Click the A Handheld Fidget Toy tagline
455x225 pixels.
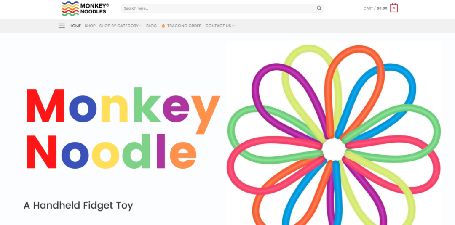78,206
